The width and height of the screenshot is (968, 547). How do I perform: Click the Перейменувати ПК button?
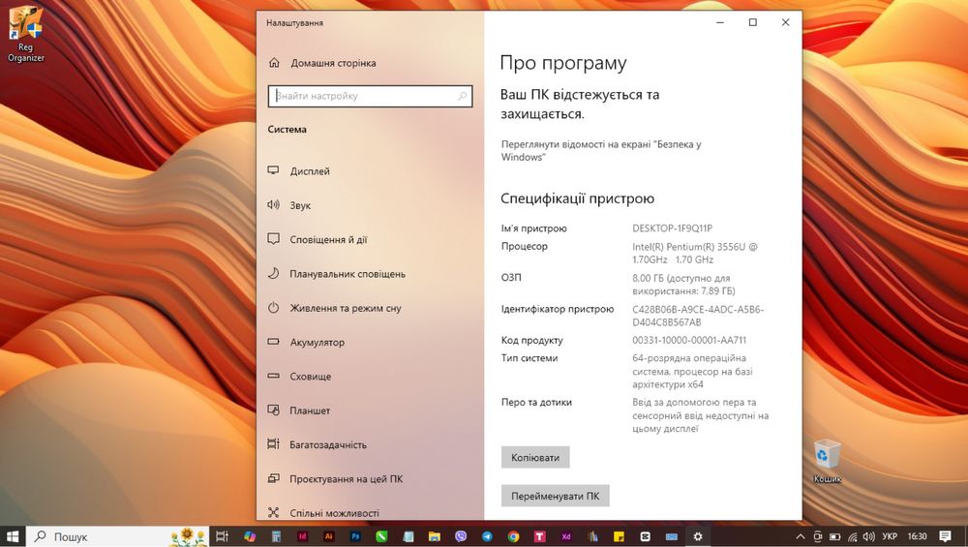tap(555, 496)
